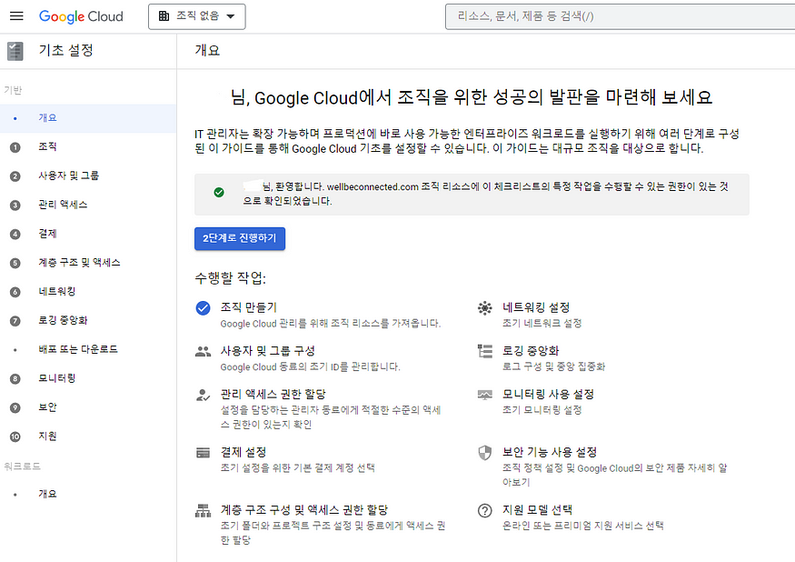Open the hamburger navigation menu

point(16,16)
